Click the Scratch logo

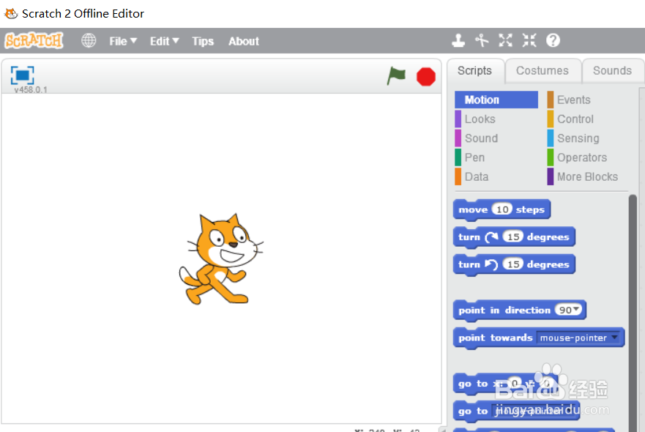click(34, 40)
